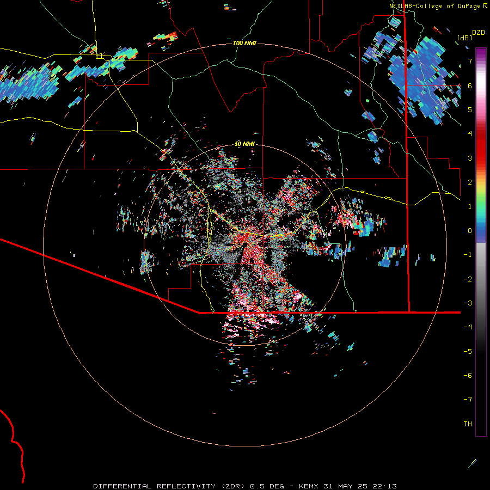Click the DZD legend title
Screen dimensions: 490x490
point(479,33)
